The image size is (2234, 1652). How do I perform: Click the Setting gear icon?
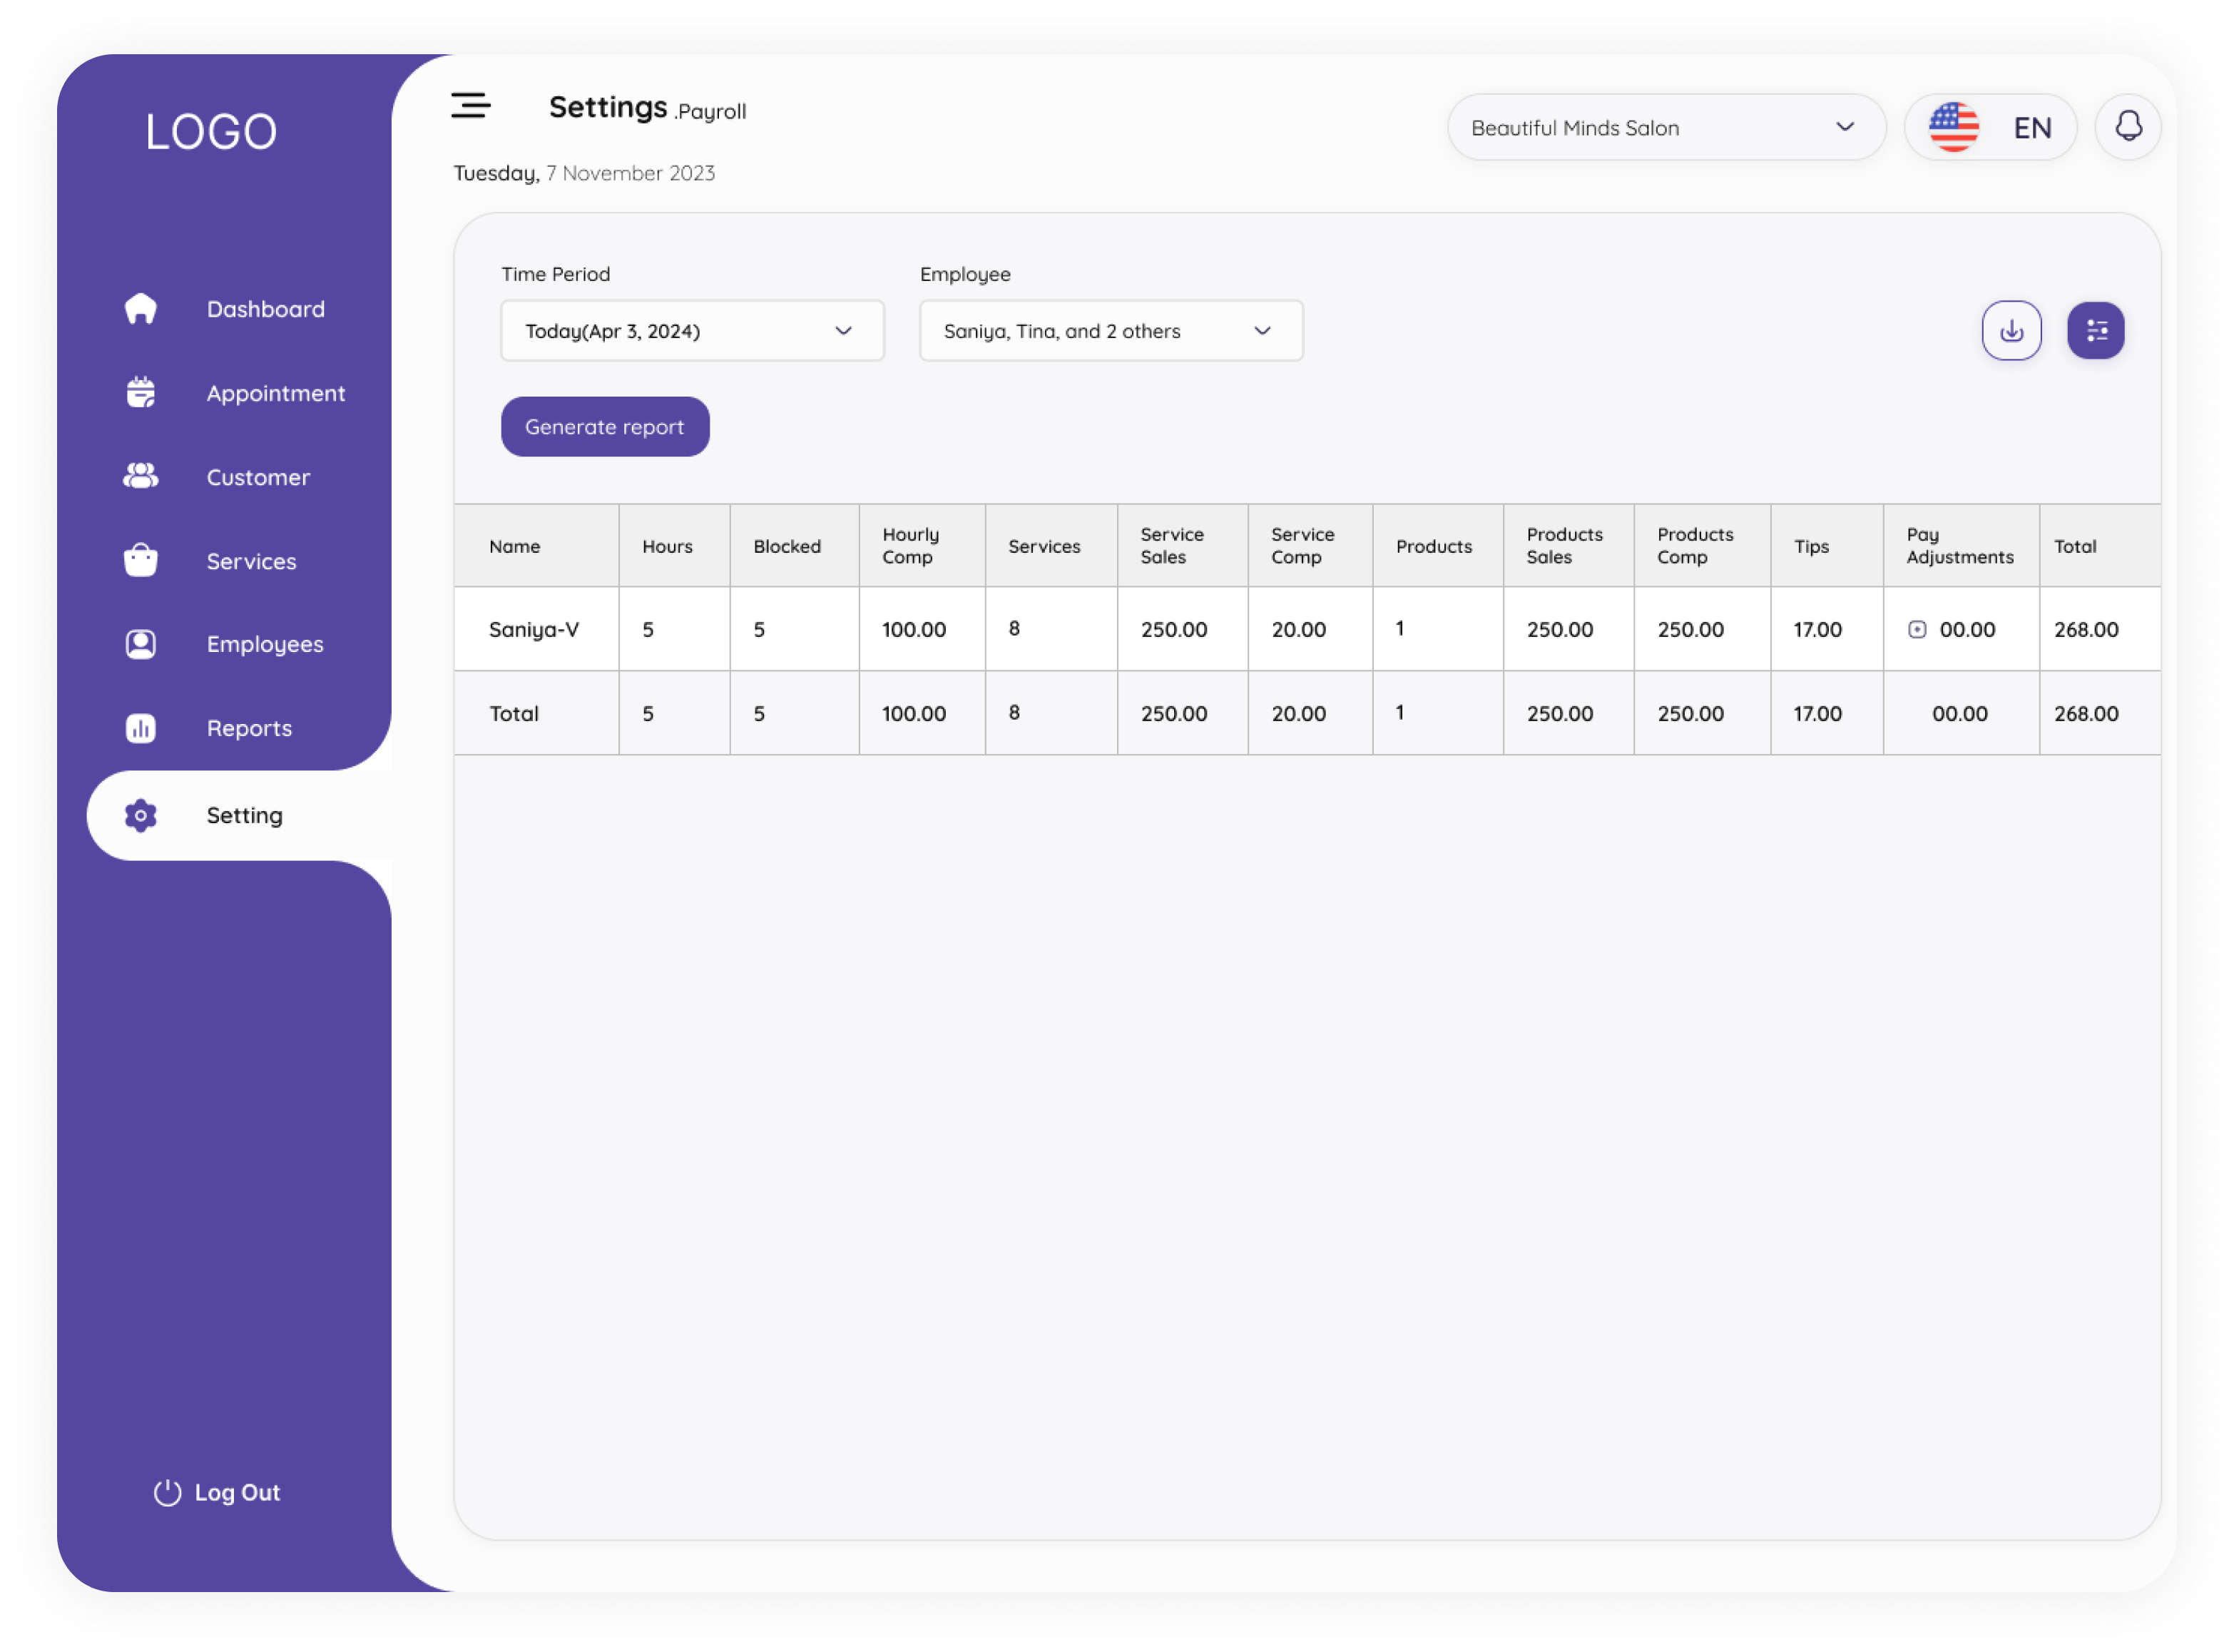click(141, 816)
